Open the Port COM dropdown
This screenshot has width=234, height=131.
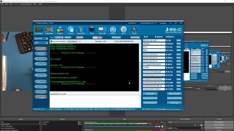click(59, 37)
